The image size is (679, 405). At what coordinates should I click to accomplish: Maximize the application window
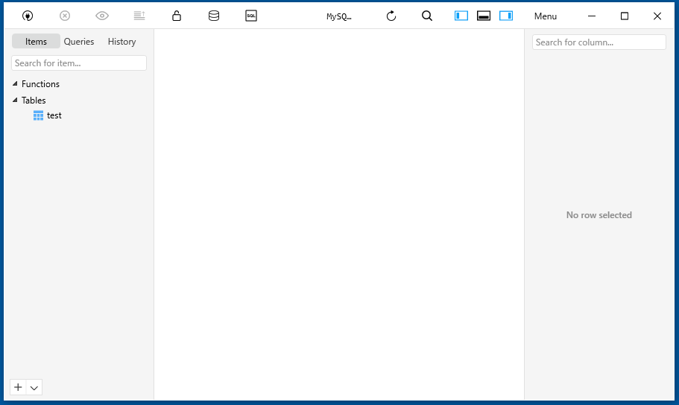coord(625,16)
